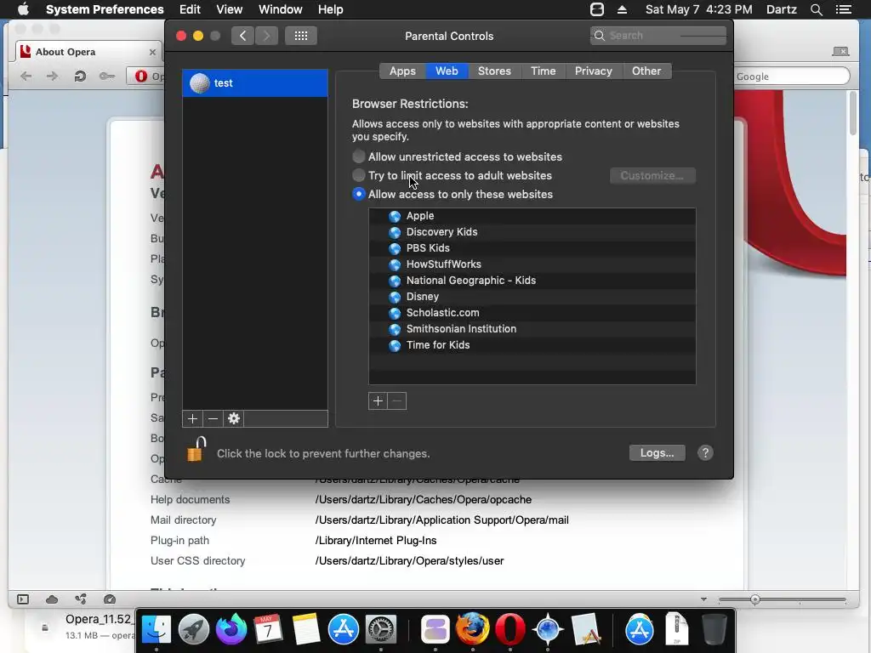Remove website with minus below the list
The width and height of the screenshot is (871, 653).
[397, 401]
